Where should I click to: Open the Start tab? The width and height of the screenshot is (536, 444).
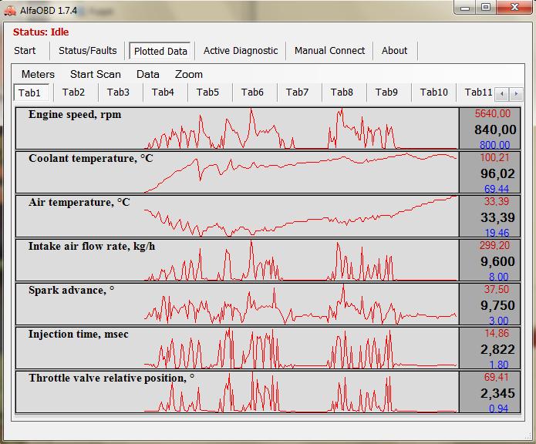point(25,51)
